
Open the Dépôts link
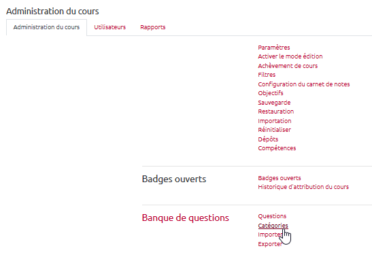click(268, 139)
